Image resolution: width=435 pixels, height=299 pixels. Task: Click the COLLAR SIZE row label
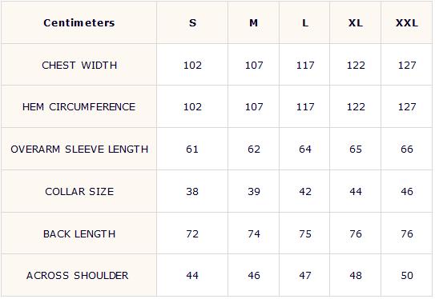point(79,192)
